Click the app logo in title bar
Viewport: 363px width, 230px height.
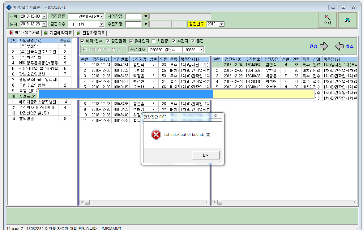point(9,7)
